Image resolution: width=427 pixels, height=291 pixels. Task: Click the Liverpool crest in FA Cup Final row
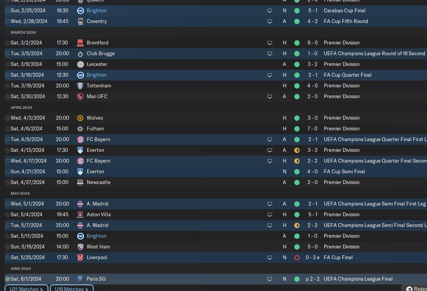click(x=80, y=258)
